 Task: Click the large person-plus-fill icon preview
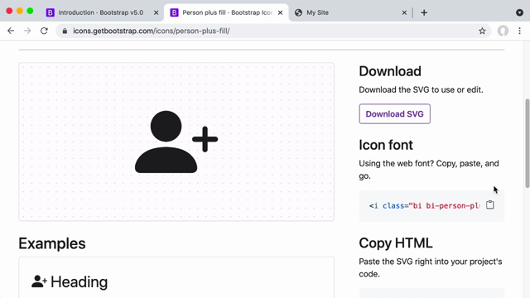(x=176, y=142)
